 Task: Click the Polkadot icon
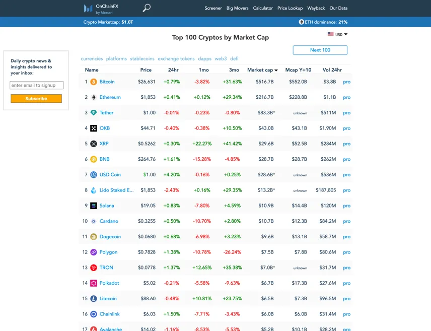(x=94, y=283)
